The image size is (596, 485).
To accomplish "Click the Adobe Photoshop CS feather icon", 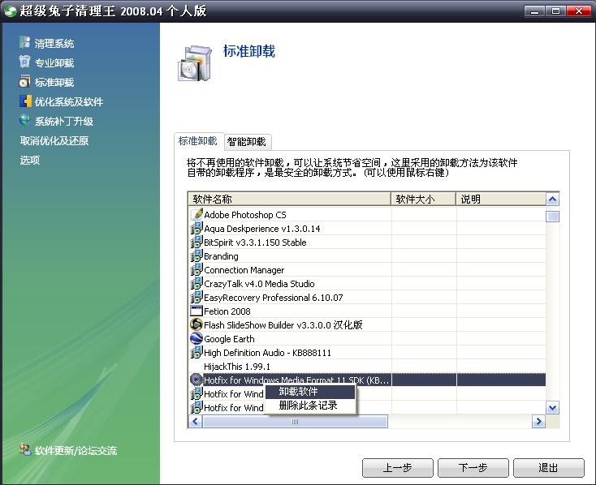I will coord(196,215).
